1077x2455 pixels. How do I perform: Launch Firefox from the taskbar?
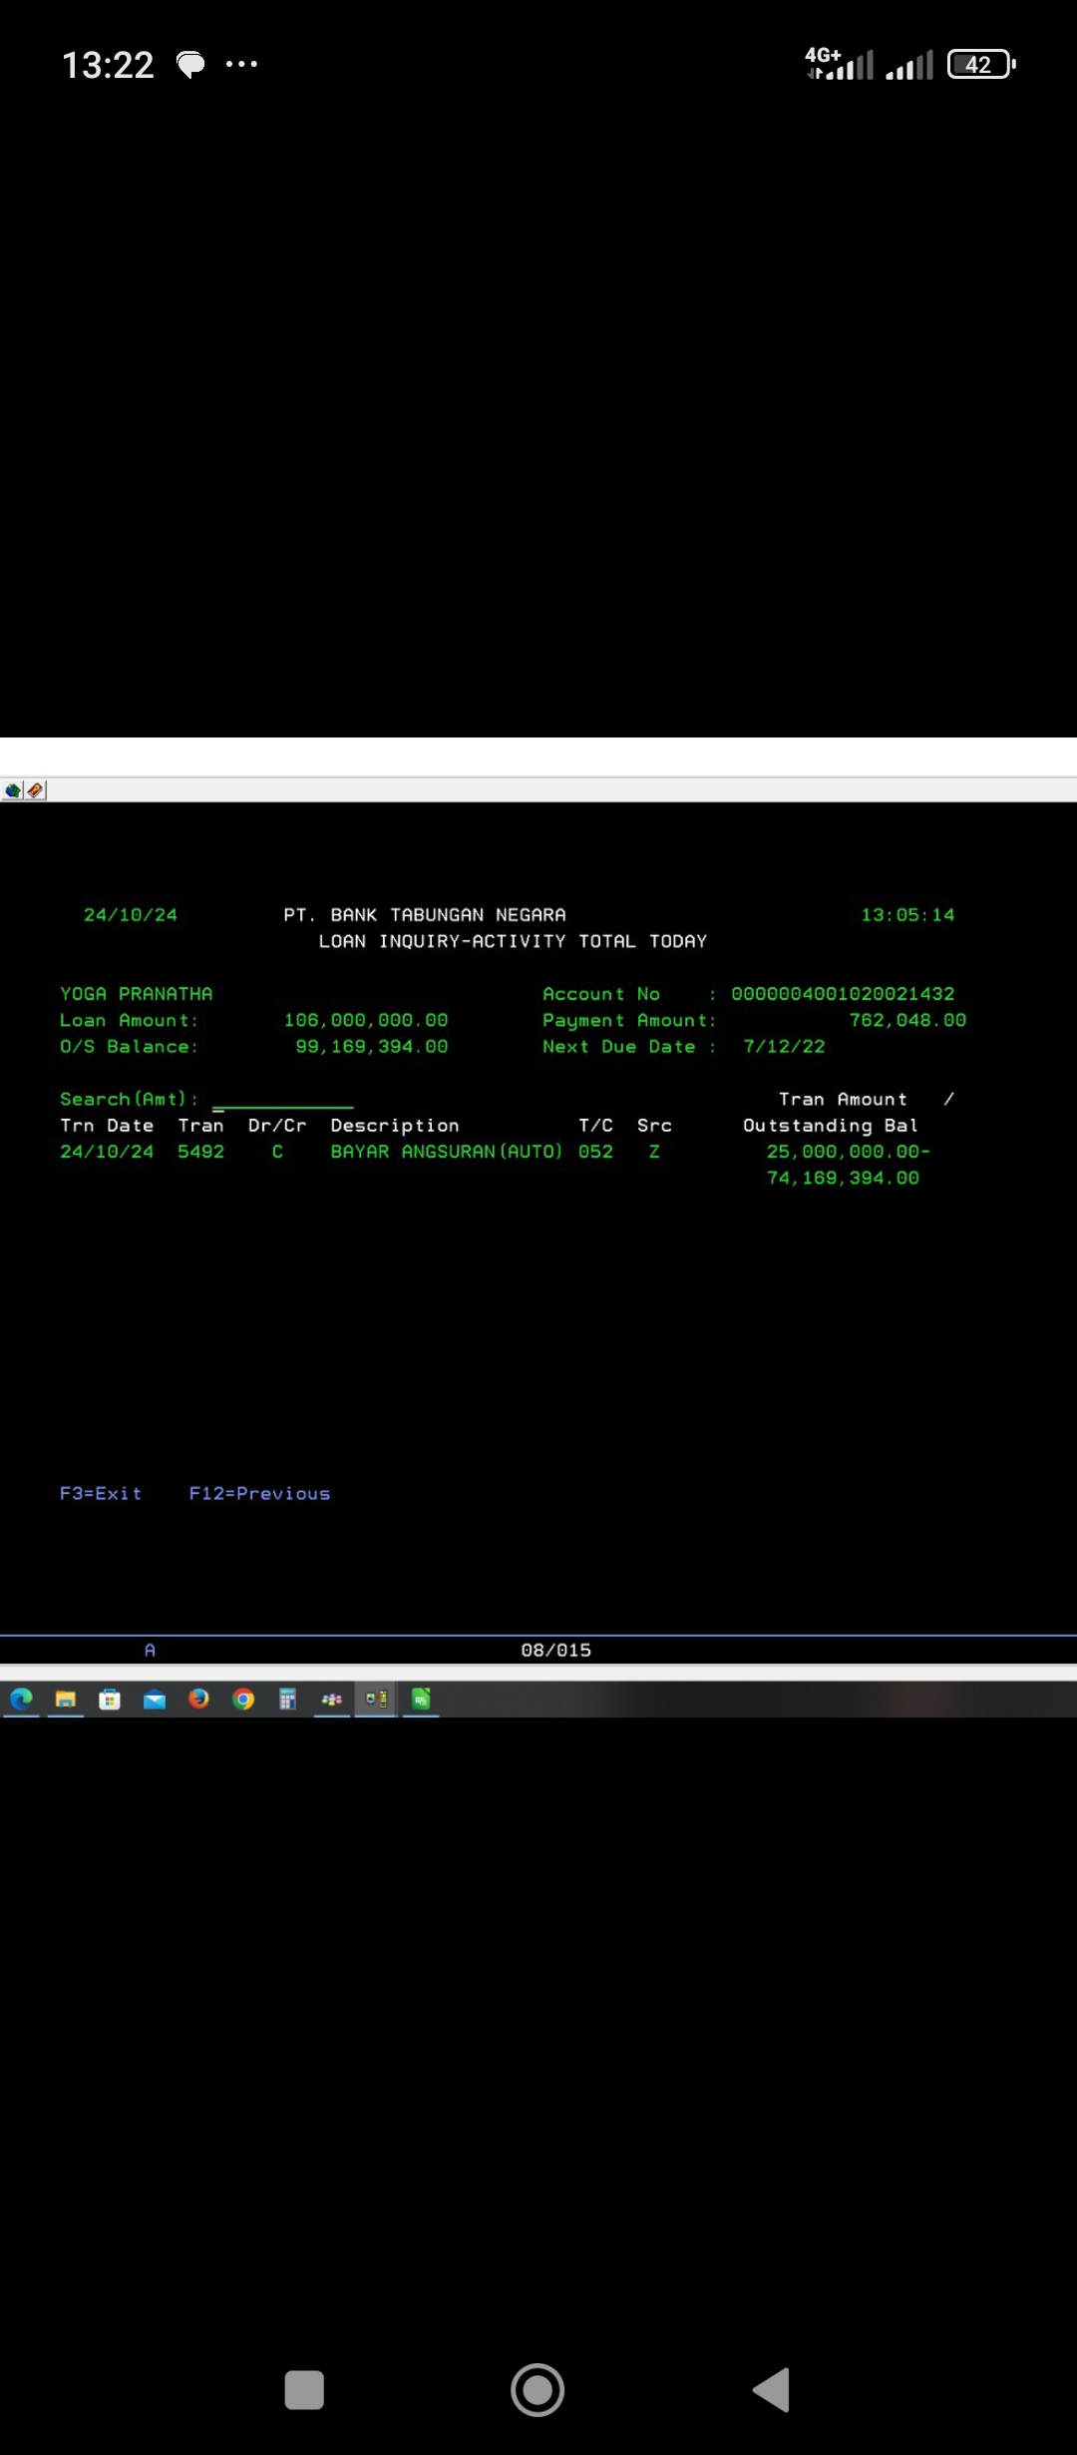pos(198,1699)
